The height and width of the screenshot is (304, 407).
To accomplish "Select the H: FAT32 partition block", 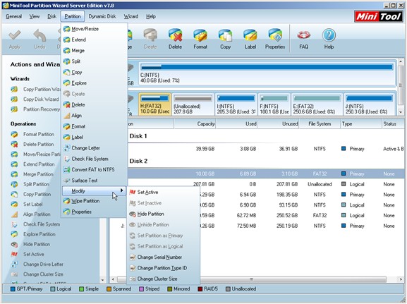I will coord(154,104).
